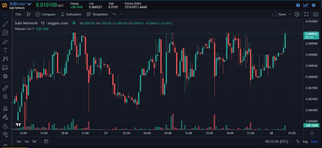
Task: Toggle lock all drawing tools
Action: pos(5,126)
